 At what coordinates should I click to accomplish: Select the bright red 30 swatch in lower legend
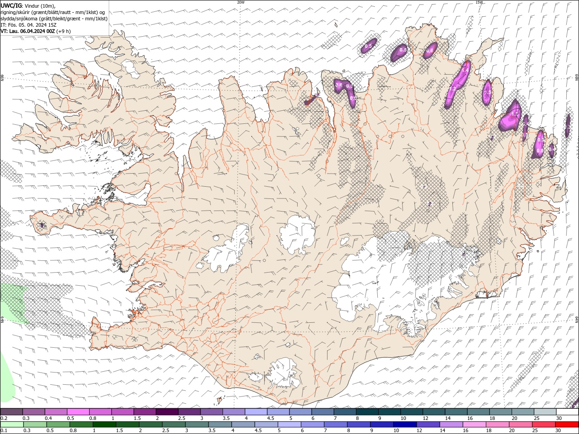click(567, 425)
